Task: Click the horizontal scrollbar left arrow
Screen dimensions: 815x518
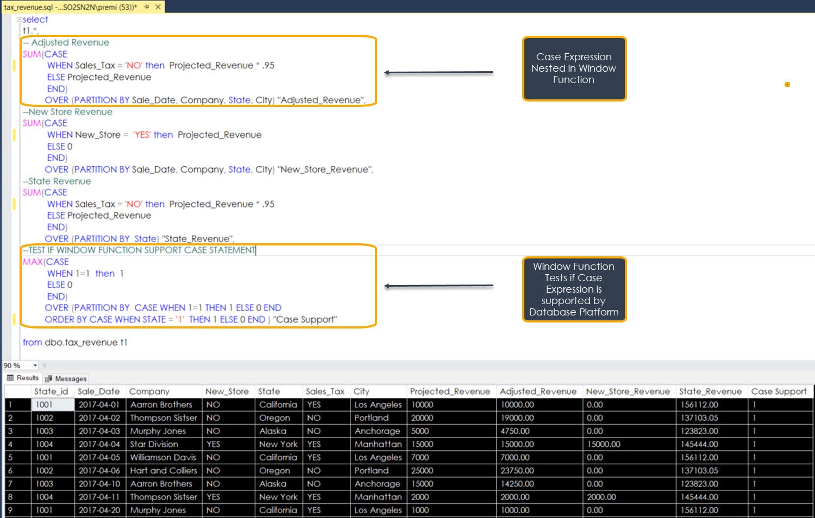Action: click(x=44, y=365)
